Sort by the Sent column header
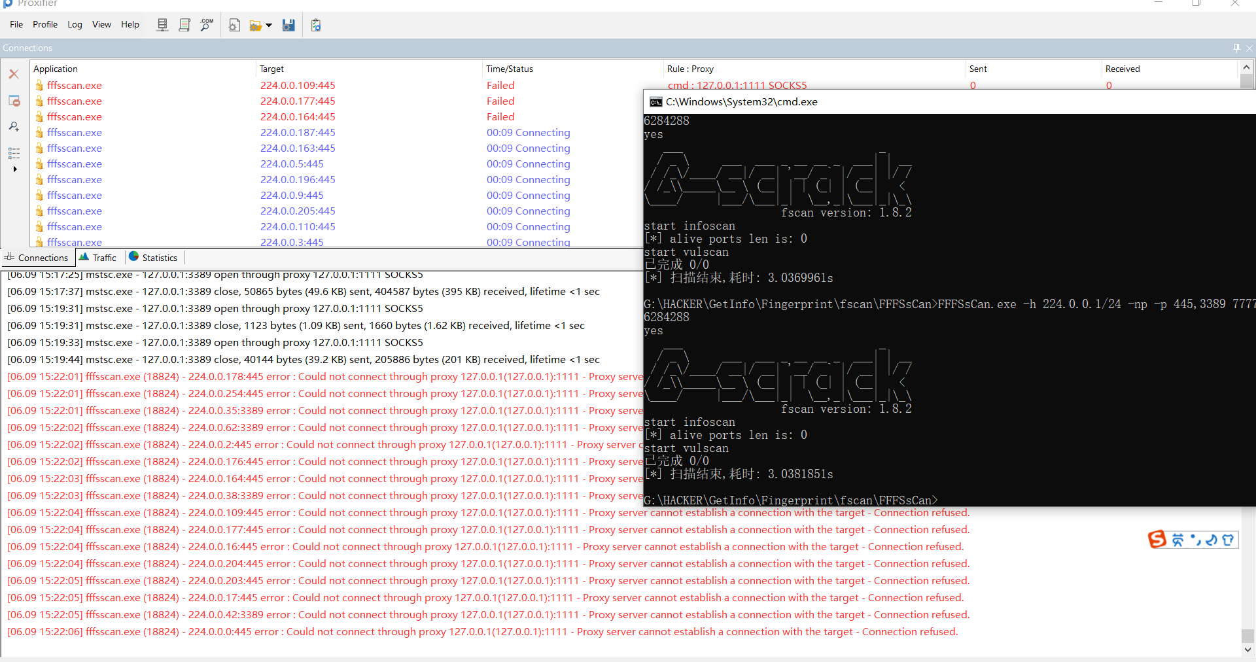The width and height of the screenshot is (1256, 662). pyautogui.click(x=1034, y=69)
